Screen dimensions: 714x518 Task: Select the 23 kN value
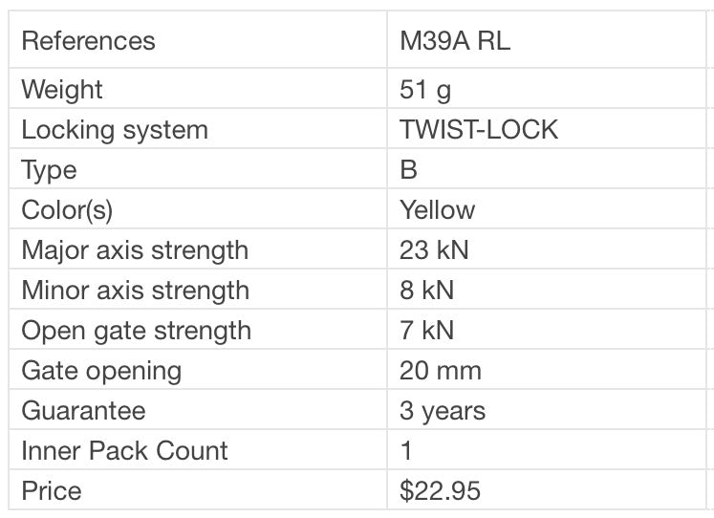[x=435, y=250]
